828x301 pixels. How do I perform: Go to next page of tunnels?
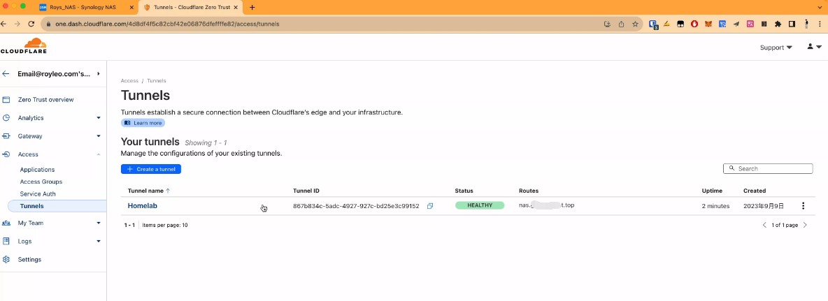805,225
